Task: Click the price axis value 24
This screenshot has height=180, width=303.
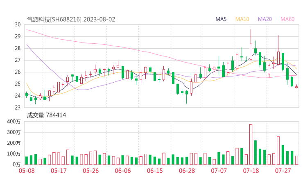Action: coord(18,96)
